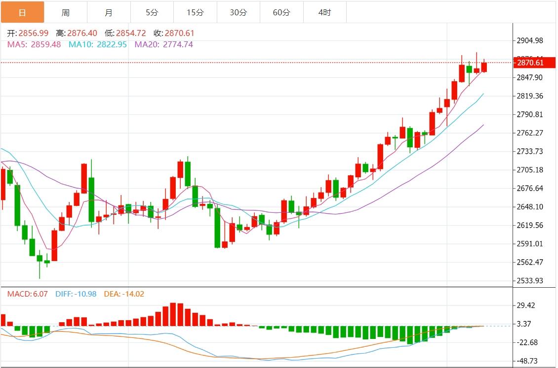Select the DIFF -10.98 indicator label
The height and width of the screenshot is (368, 558).
pos(76,294)
